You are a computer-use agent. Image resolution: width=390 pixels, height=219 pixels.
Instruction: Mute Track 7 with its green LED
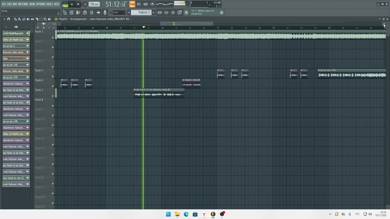coord(53,96)
